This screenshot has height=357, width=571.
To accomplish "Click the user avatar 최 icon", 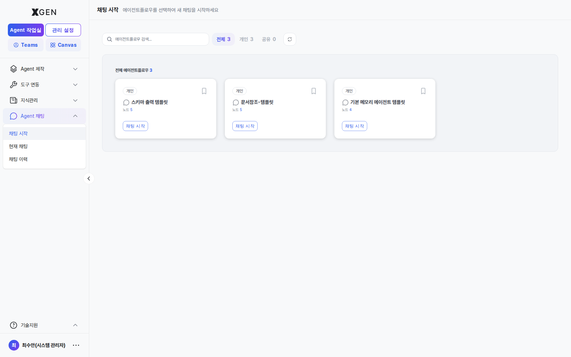I will (14, 345).
